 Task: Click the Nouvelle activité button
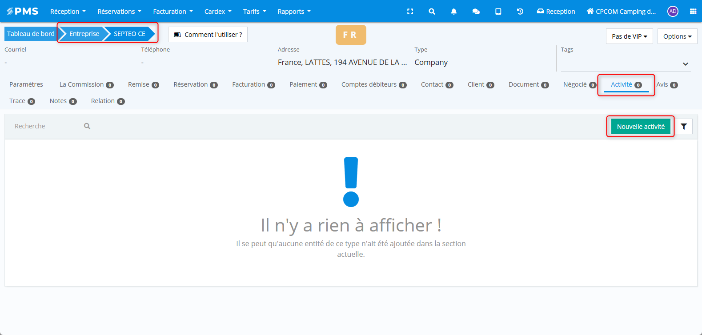(640, 127)
